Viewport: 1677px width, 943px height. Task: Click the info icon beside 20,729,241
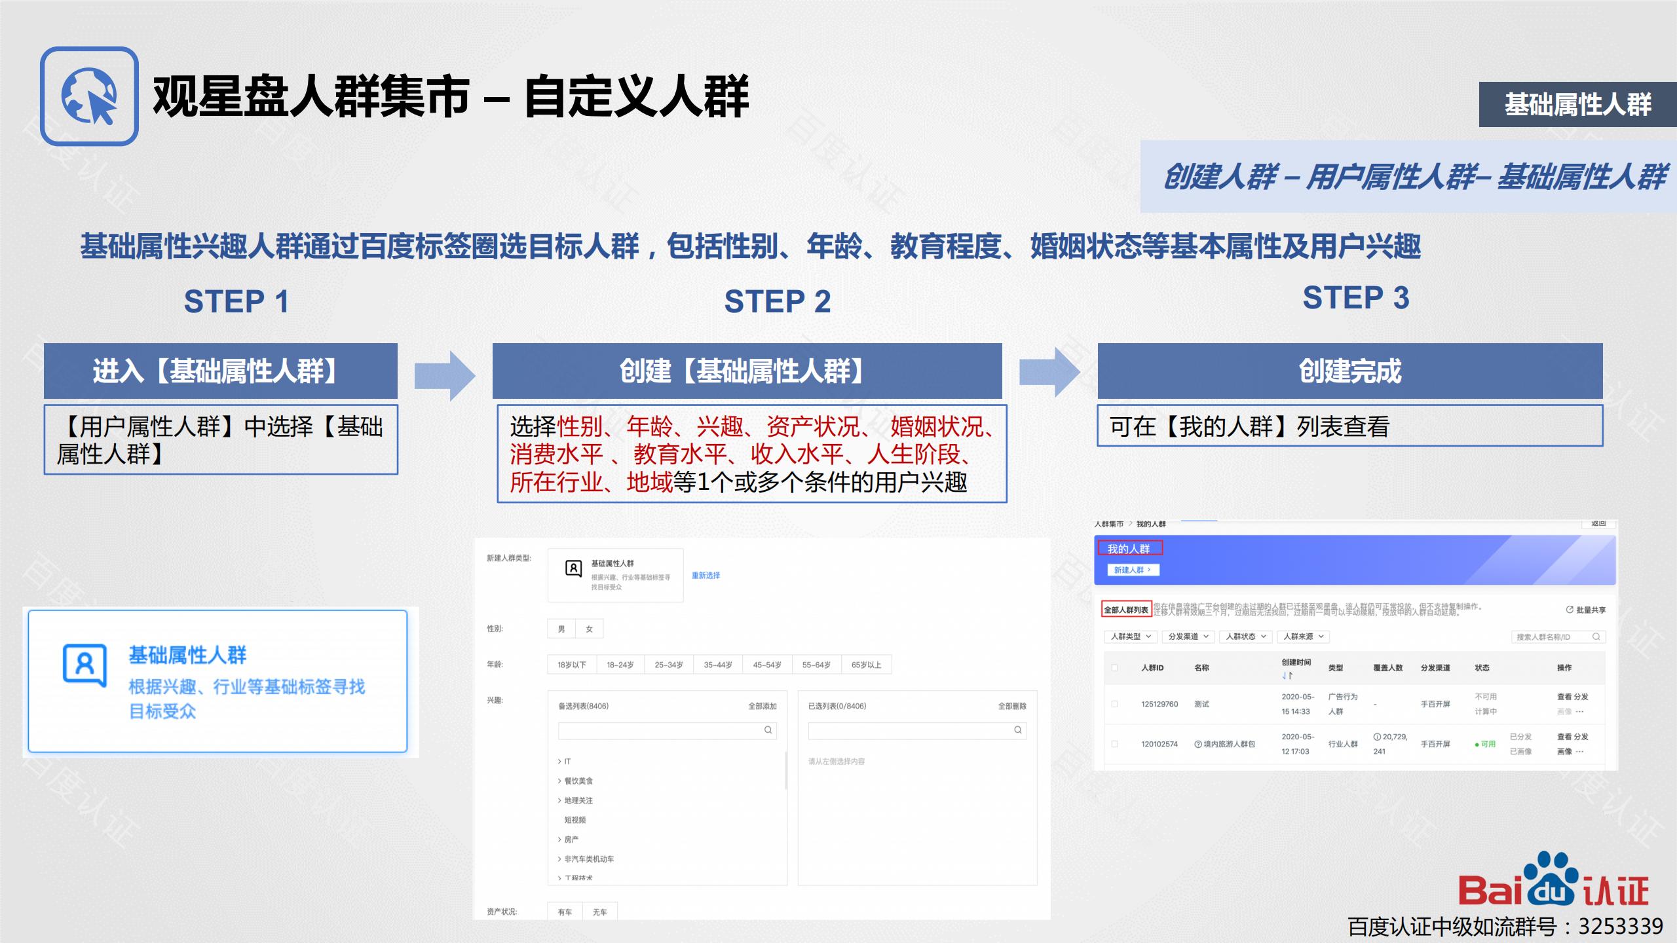click(1378, 737)
